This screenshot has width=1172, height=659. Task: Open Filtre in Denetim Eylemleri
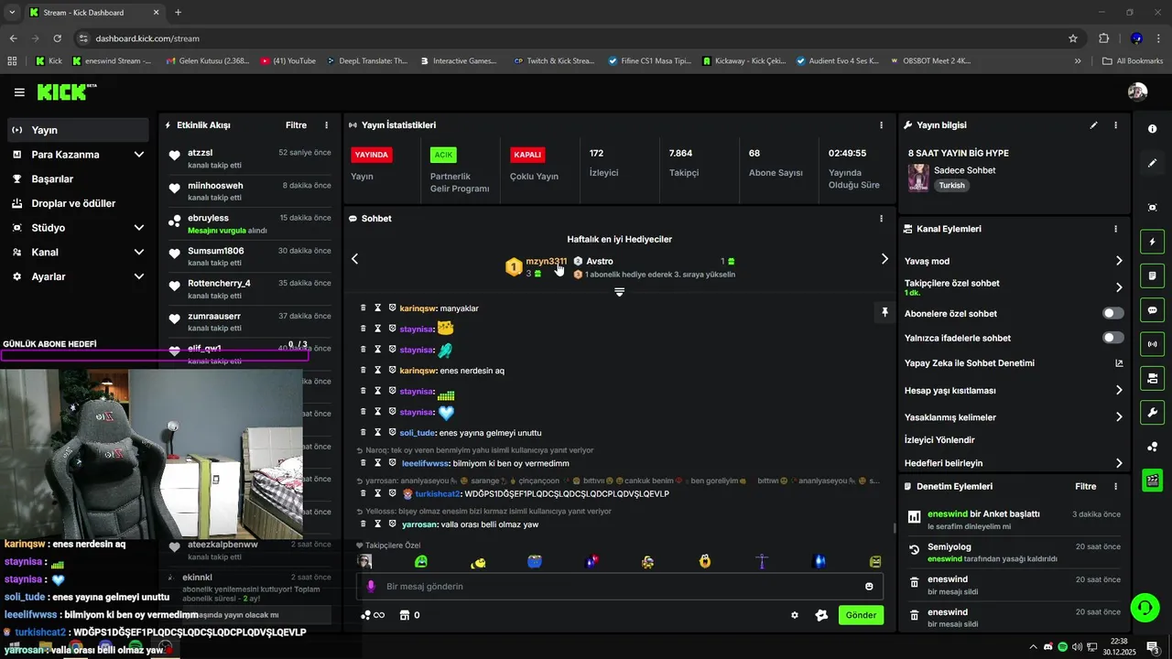tap(1085, 487)
